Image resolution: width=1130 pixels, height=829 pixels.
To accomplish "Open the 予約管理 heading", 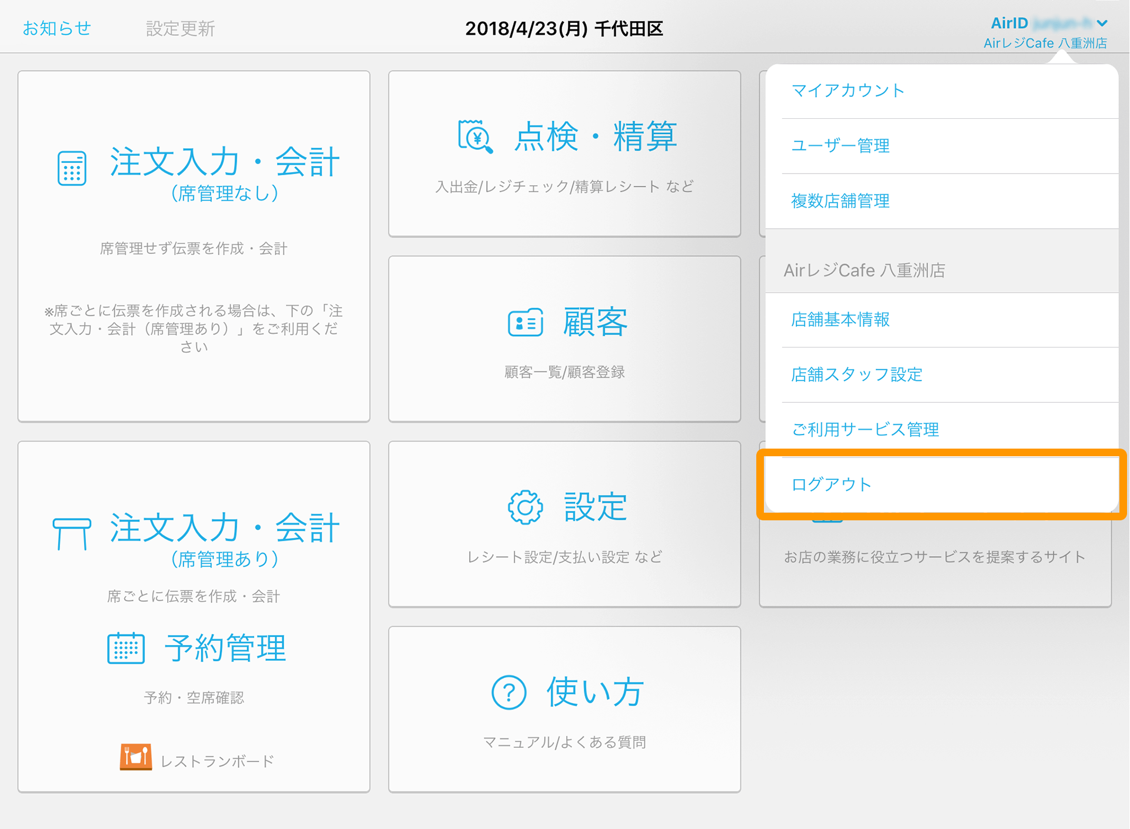I will [x=225, y=648].
